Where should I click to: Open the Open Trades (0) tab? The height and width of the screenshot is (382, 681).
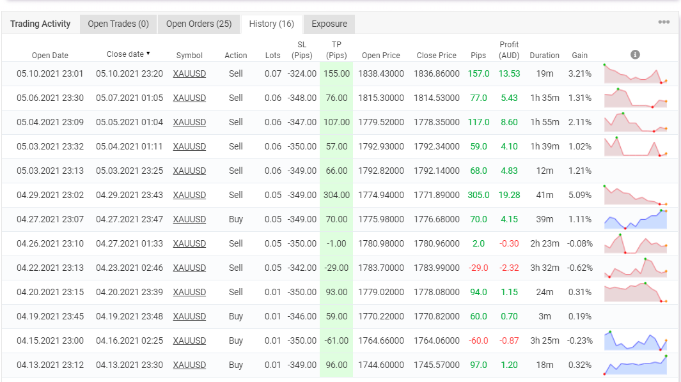pyautogui.click(x=118, y=24)
